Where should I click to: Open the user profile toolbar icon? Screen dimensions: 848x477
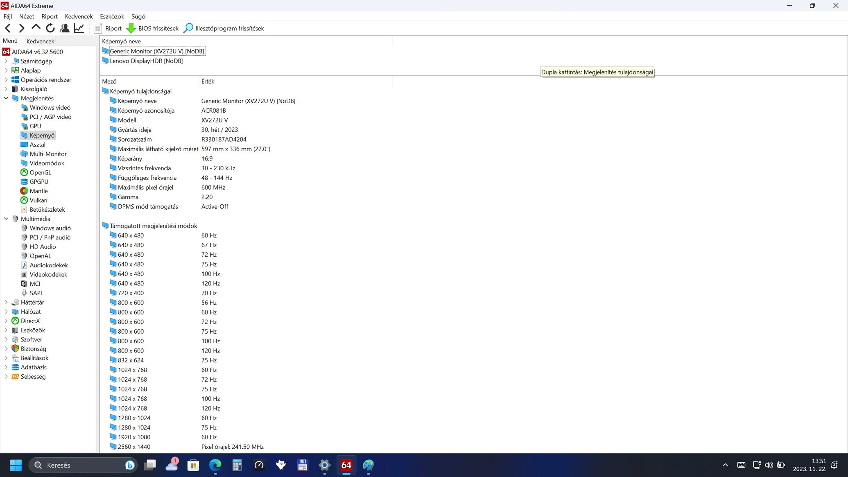tap(65, 28)
